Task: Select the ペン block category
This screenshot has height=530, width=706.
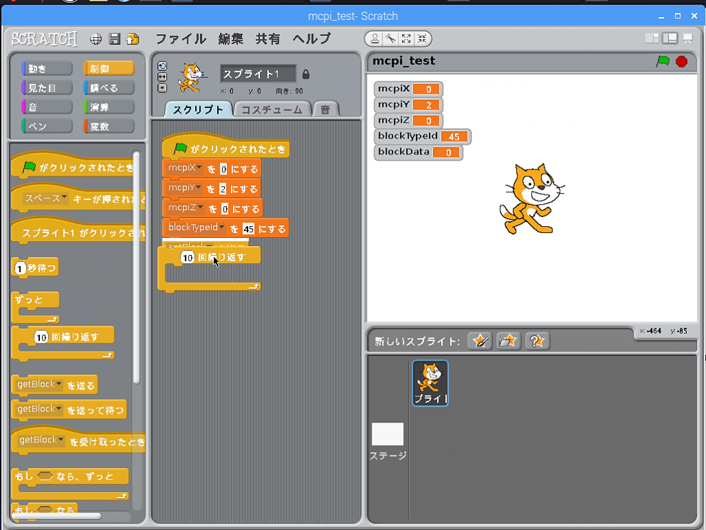Action: (47, 126)
